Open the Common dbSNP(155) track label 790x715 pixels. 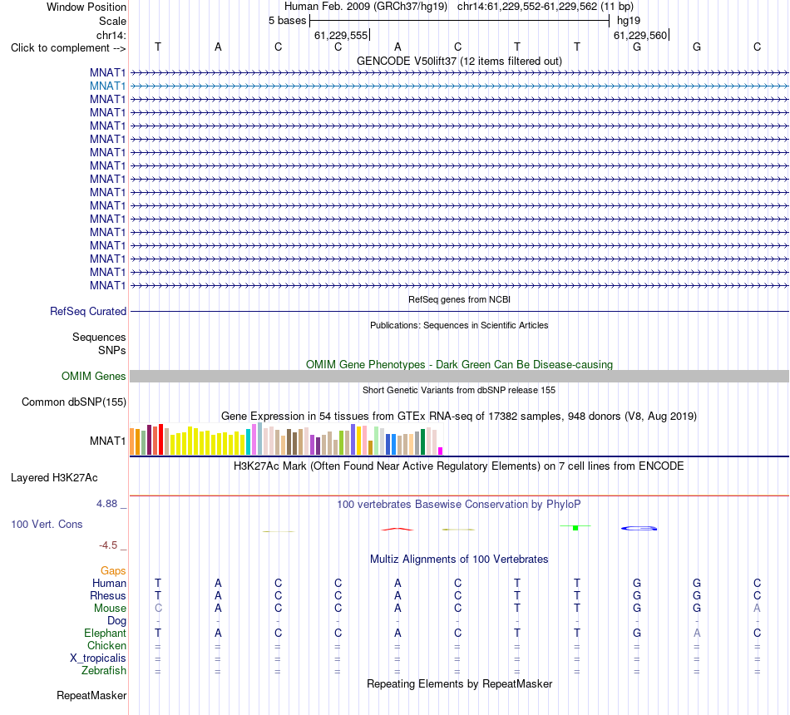[74, 402]
